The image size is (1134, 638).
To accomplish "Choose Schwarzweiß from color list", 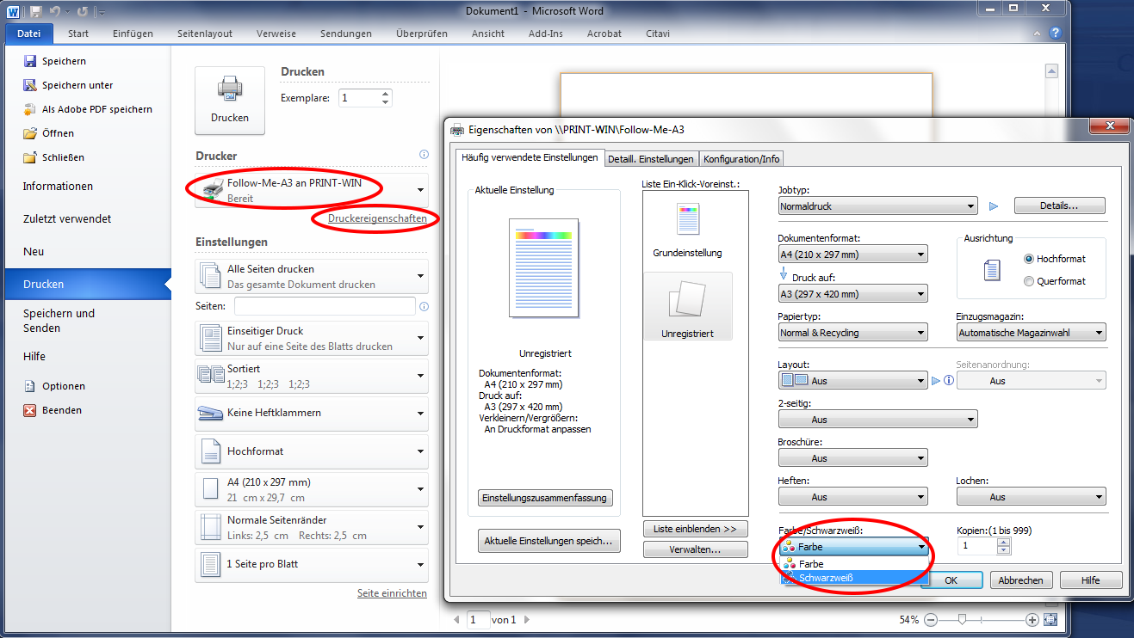I will click(852, 578).
